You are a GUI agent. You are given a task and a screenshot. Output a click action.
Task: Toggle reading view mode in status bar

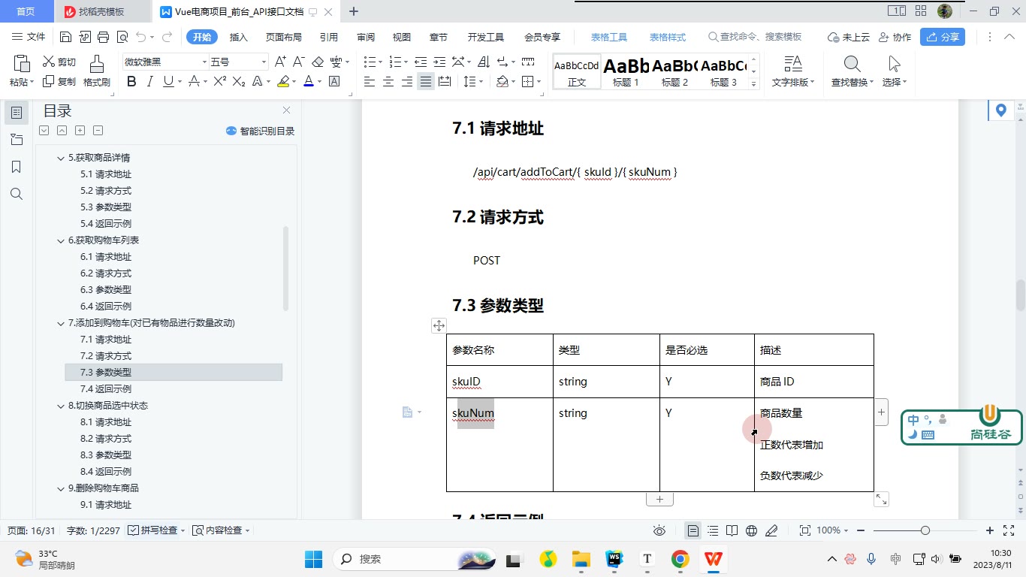point(732,530)
